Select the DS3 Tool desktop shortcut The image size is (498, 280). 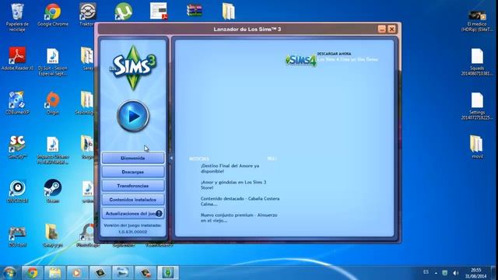pyautogui.click(x=17, y=236)
